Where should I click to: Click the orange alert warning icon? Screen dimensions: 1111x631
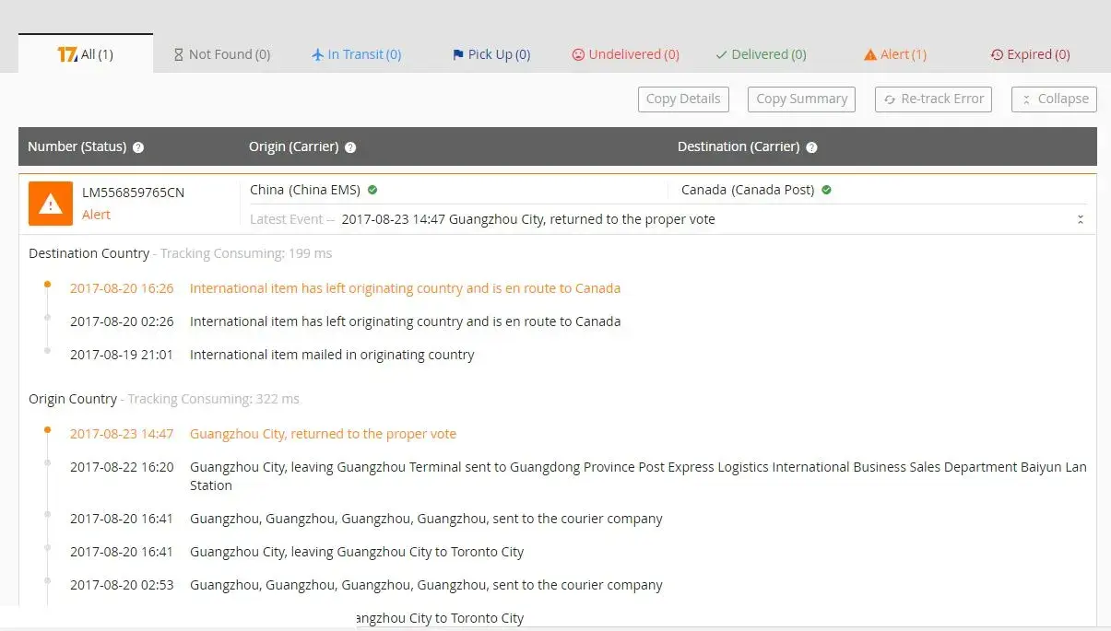pos(51,204)
